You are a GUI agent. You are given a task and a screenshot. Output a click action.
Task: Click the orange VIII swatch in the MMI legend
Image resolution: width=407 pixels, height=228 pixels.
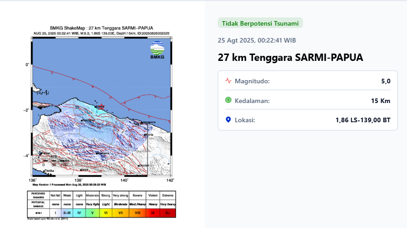pos(137,213)
